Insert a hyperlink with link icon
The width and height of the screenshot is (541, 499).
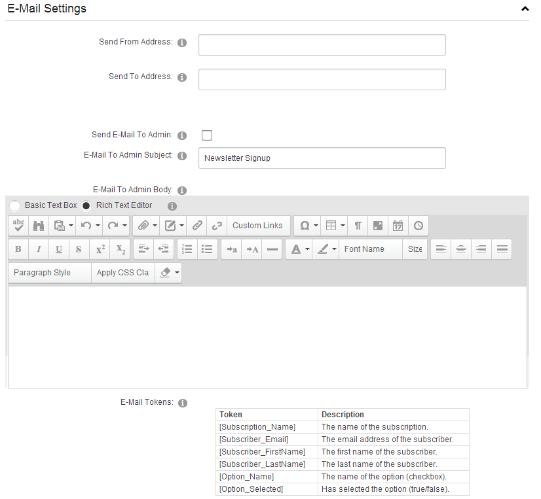click(197, 226)
